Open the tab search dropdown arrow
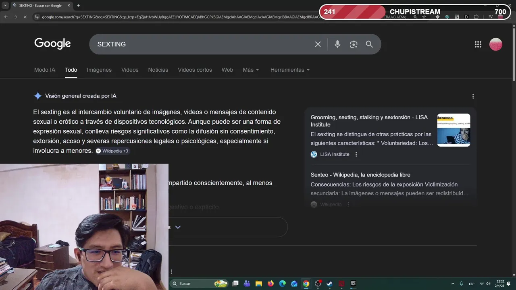 click(x=5, y=5)
